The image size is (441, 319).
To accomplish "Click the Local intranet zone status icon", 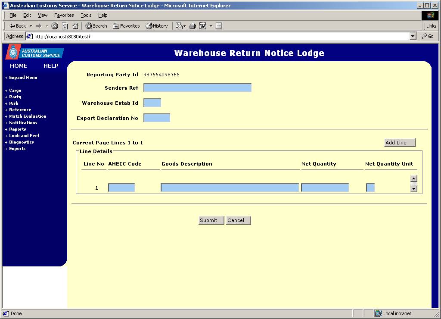I will point(379,313).
